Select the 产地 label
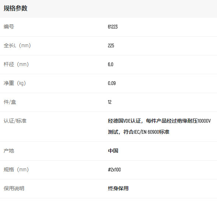Viewport: 217px width, 202px height. click(x=9, y=151)
